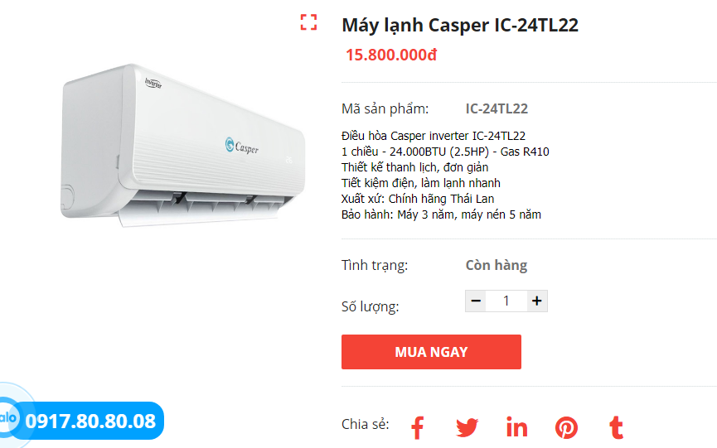
Task: Click the Còn hàng stock status
Action: [x=497, y=265]
